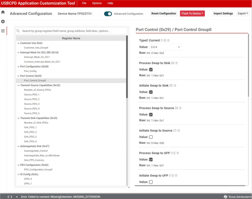The width and height of the screenshot is (252, 199).
Task: Collapse Port Control (0x29) group
Action: point(18,76)
